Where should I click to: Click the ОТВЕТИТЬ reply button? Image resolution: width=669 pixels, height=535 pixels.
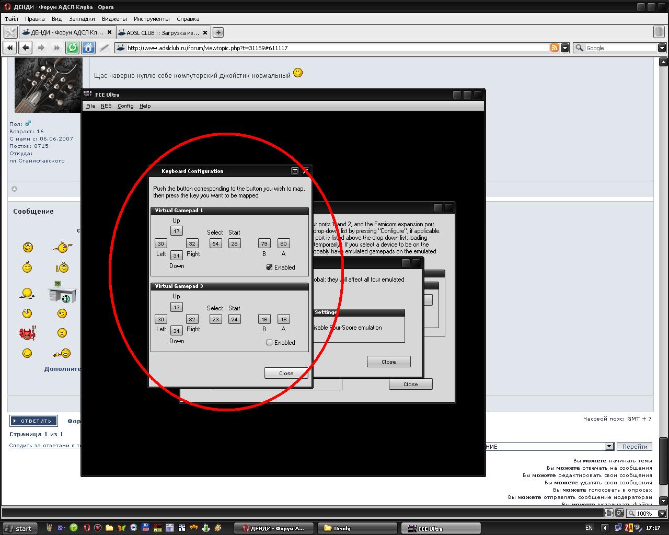point(33,421)
